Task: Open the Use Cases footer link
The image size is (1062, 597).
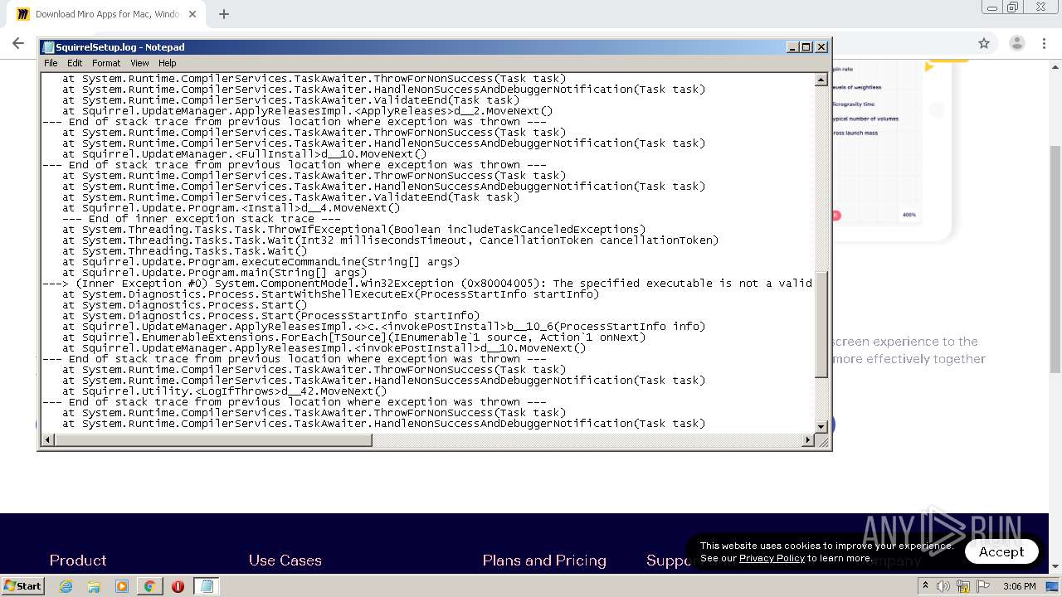Action: click(x=285, y=561)
